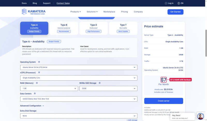
Task: Click the Price estimate heading
Action: pos(153,27)
